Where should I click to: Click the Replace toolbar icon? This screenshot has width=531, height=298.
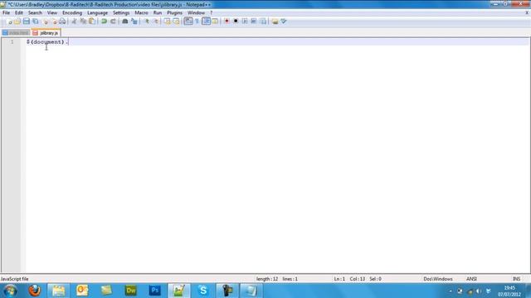(134, 22)
